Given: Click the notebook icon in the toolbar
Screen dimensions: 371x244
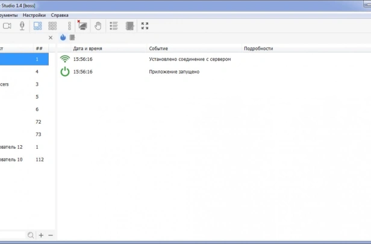Looking at the screenshot, I should coord(129,26).
